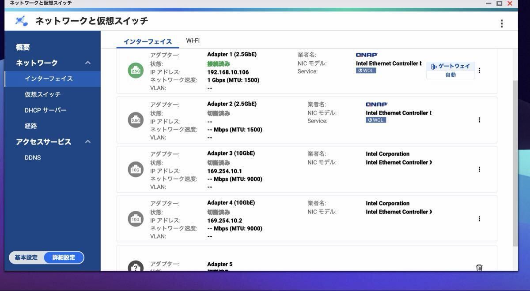530x291 pixels.
Task: Click the ゲートウェイ button on Adapter 1
Action: click(x=450, y=65)
